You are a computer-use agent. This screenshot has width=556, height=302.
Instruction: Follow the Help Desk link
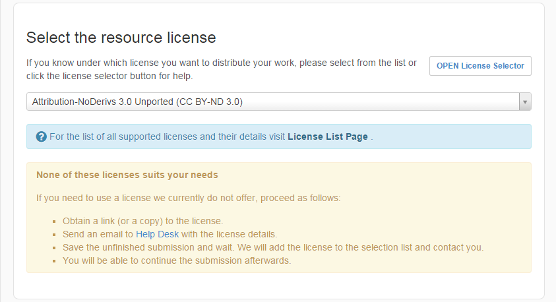click(x=157, y=234)
